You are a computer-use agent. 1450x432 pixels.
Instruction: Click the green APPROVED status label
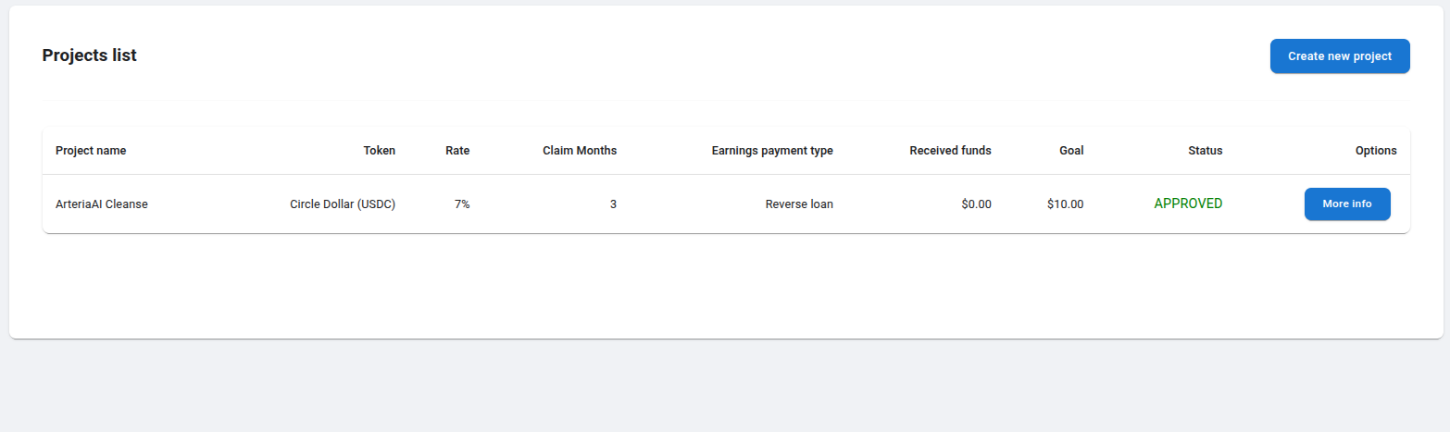pyautogui.click(x=1188, y=204)
